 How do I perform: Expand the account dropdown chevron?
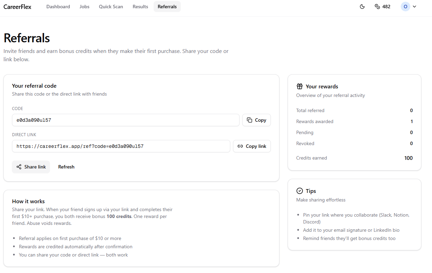click(x=414, y=7)
